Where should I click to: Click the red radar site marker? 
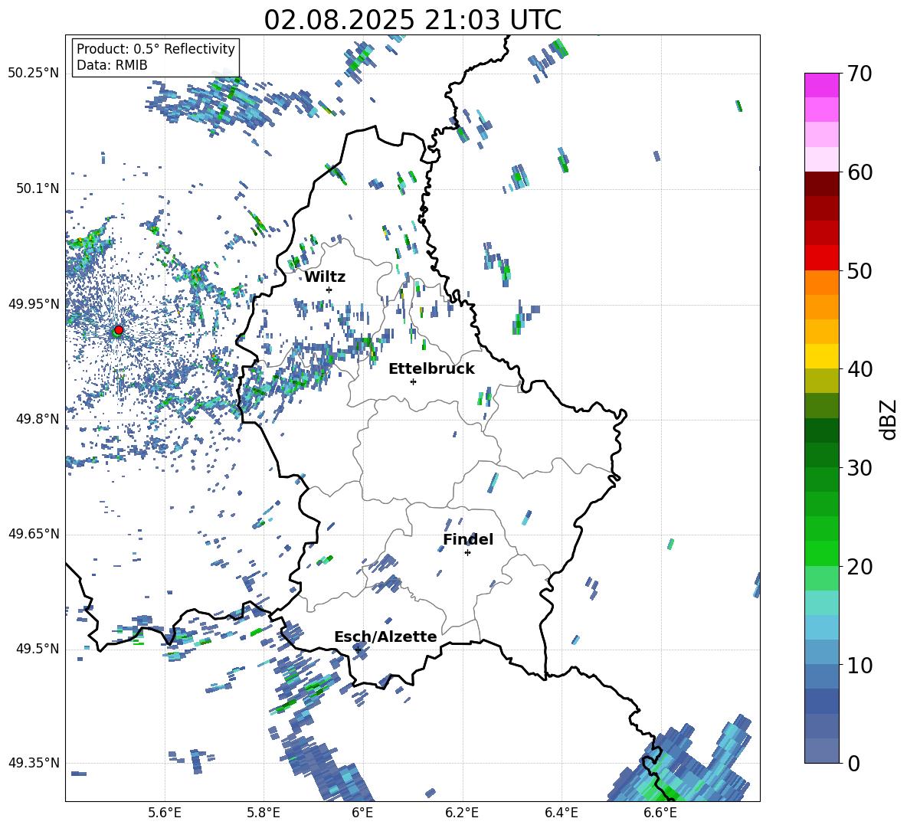pyautogui.click(x=119, y=329)
